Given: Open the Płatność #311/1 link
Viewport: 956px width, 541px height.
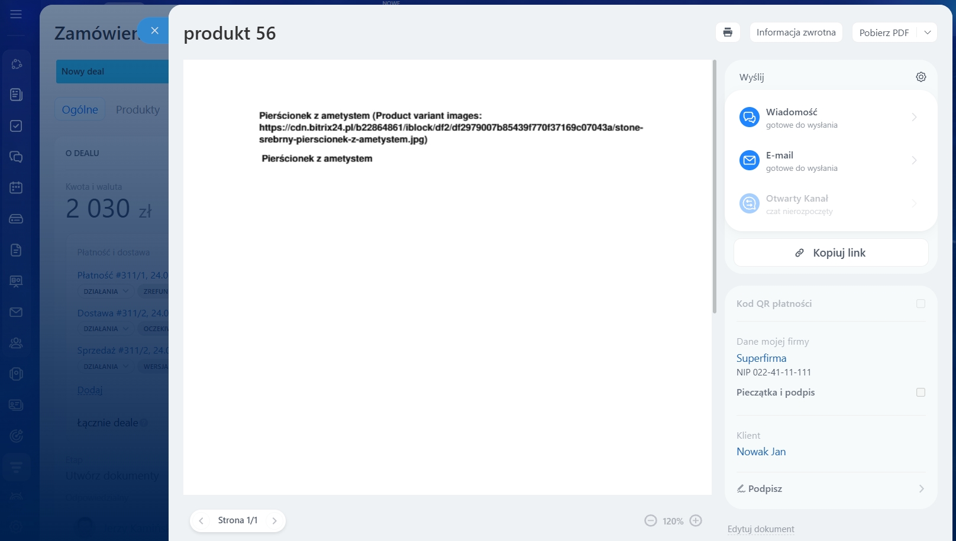Looking at the screenshot, I should [x=122, y=275].
